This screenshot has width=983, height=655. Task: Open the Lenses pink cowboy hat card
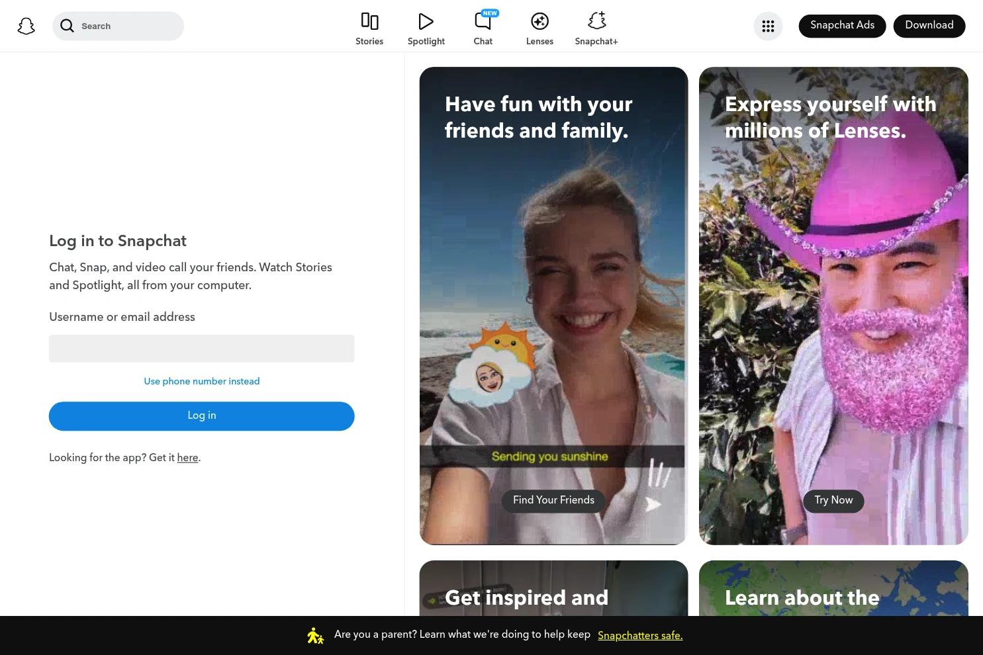833,306
